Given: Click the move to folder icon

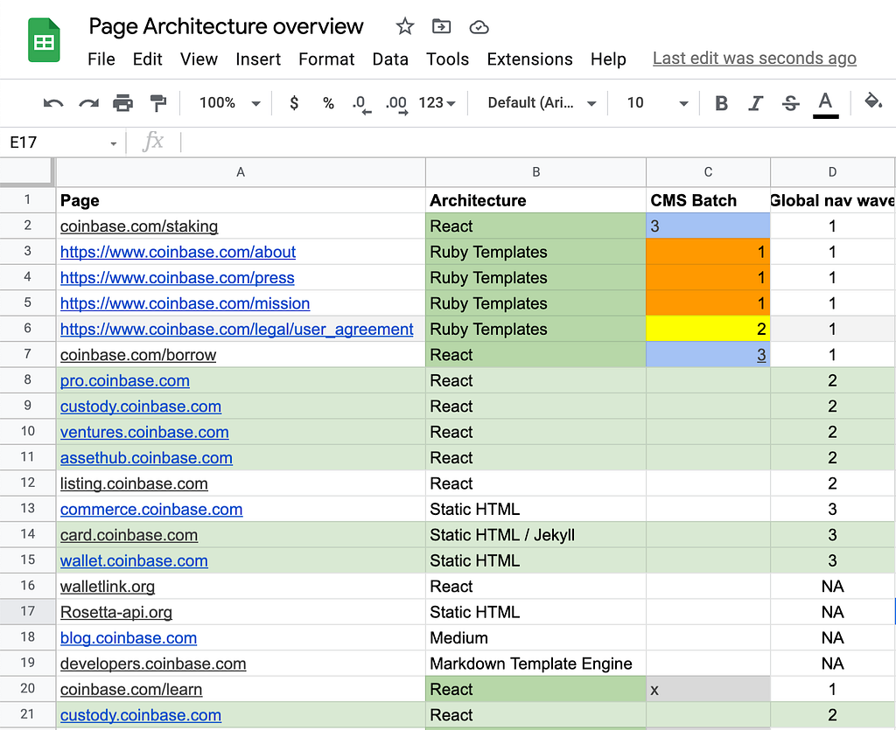Looking at the screenshot, I should pos(441,26).
